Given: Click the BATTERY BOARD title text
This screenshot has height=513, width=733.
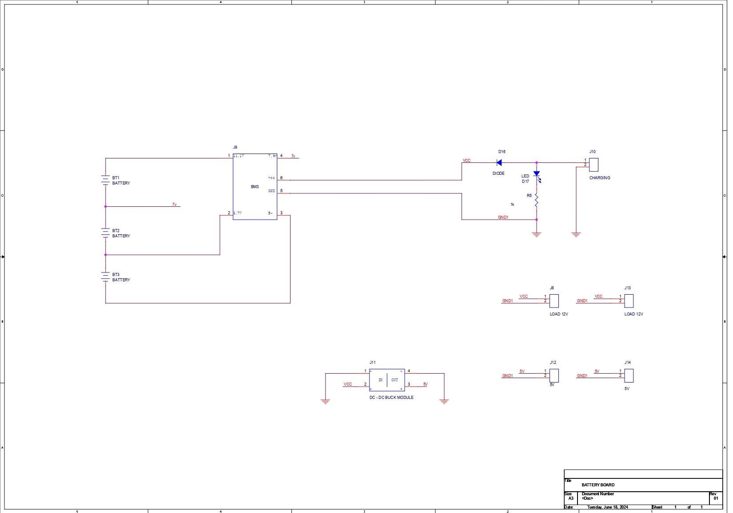Looking at the screenshot, I should 598,485.
